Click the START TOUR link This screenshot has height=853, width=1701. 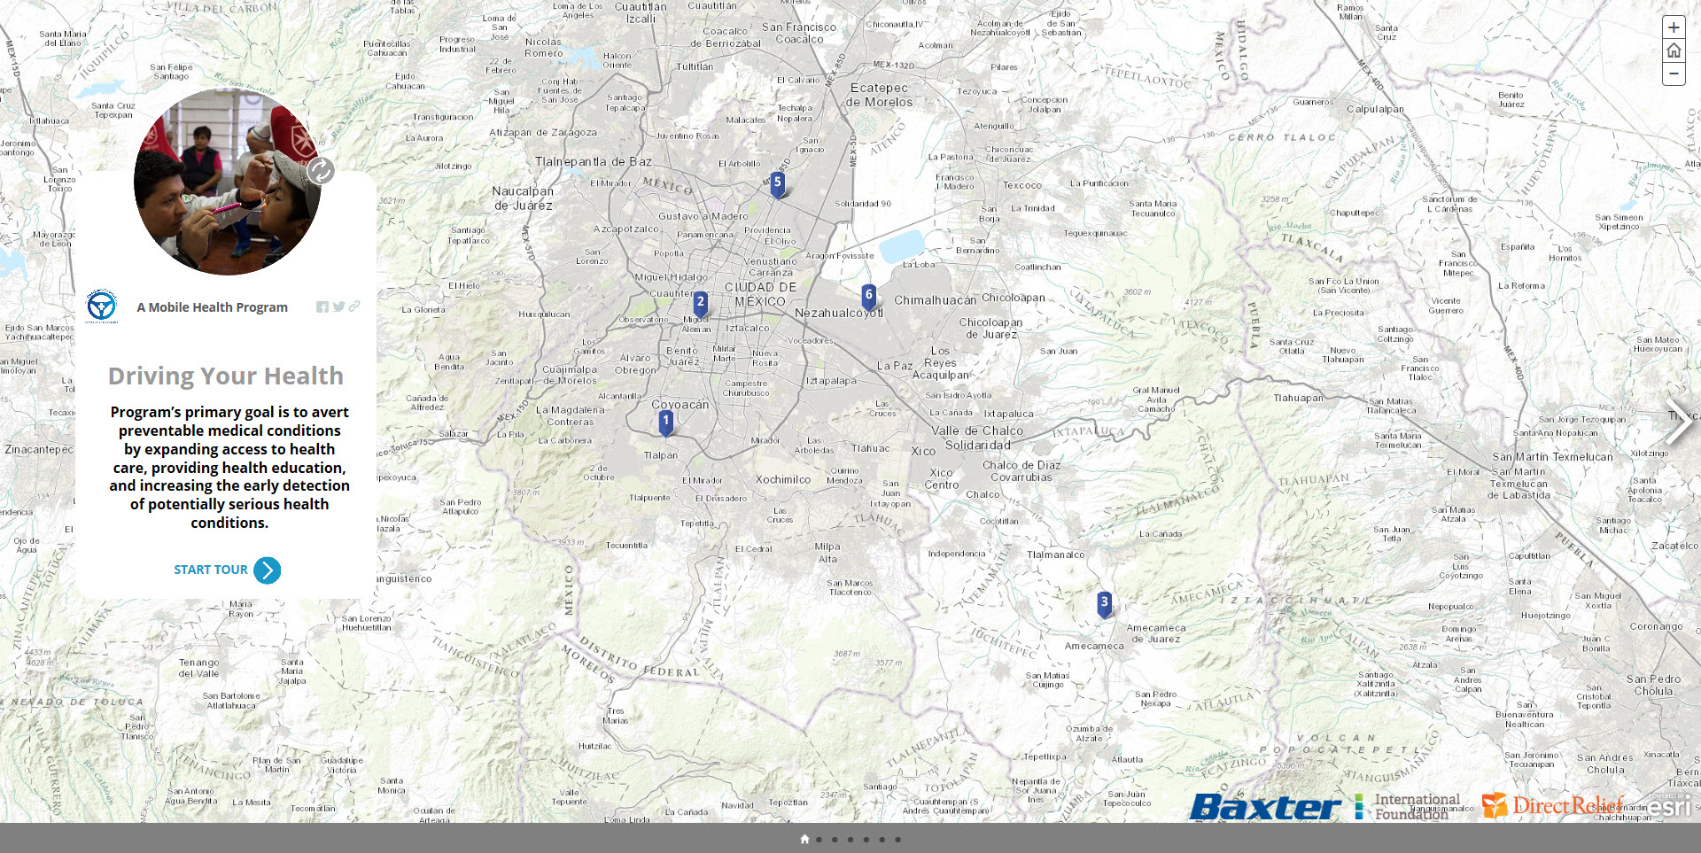pyautogui.click(x=211, y=570)
